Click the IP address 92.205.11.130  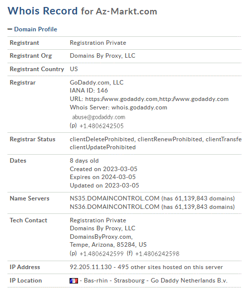tap(90, 267)
